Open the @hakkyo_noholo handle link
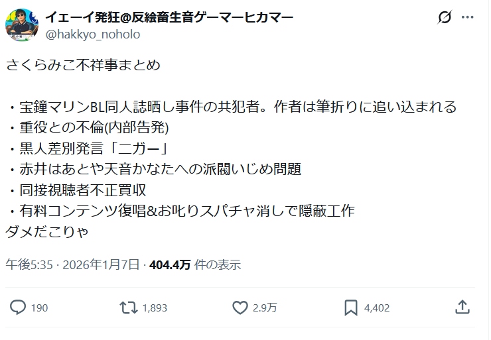Viewport: 491px width, 340px height. pyautogui.click(x=93, y=34)
